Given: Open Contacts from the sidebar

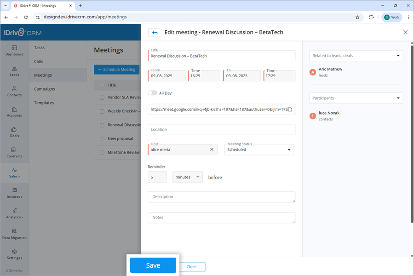Looking at the screenshot, I should click(x=14, y=92).
